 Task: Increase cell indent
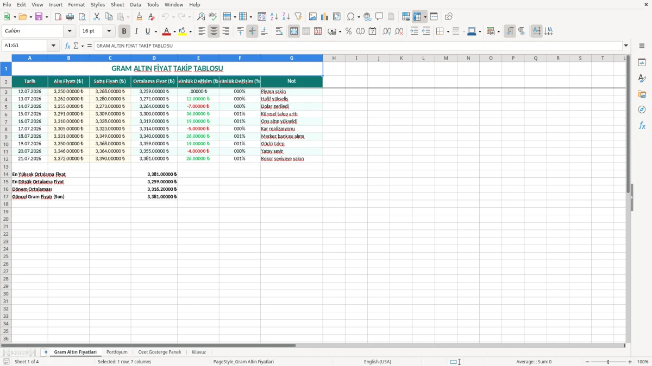pyautogui.click(x=414, y=31)
